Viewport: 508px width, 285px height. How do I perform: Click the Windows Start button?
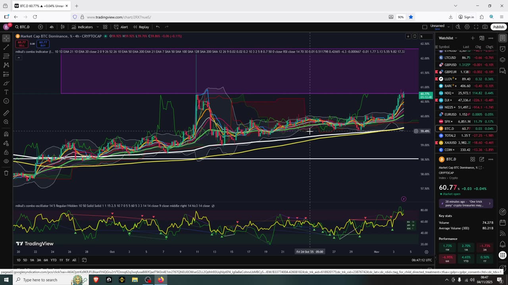[x=6, y=280]
